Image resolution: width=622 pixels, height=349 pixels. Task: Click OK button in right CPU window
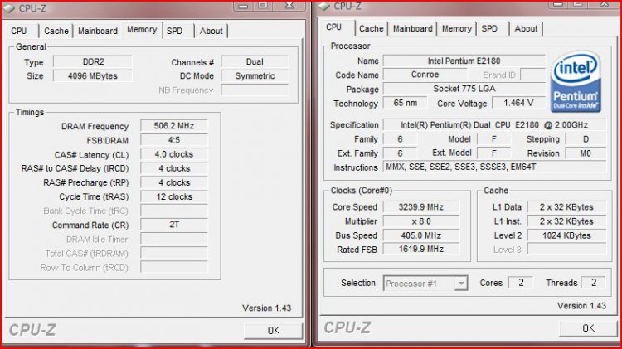point(588,328)
